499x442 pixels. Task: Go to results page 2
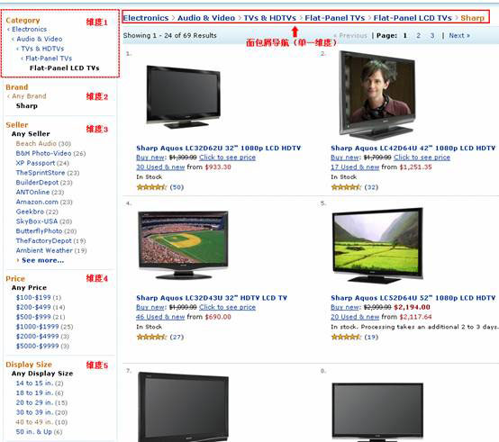[x=419, y=35]
